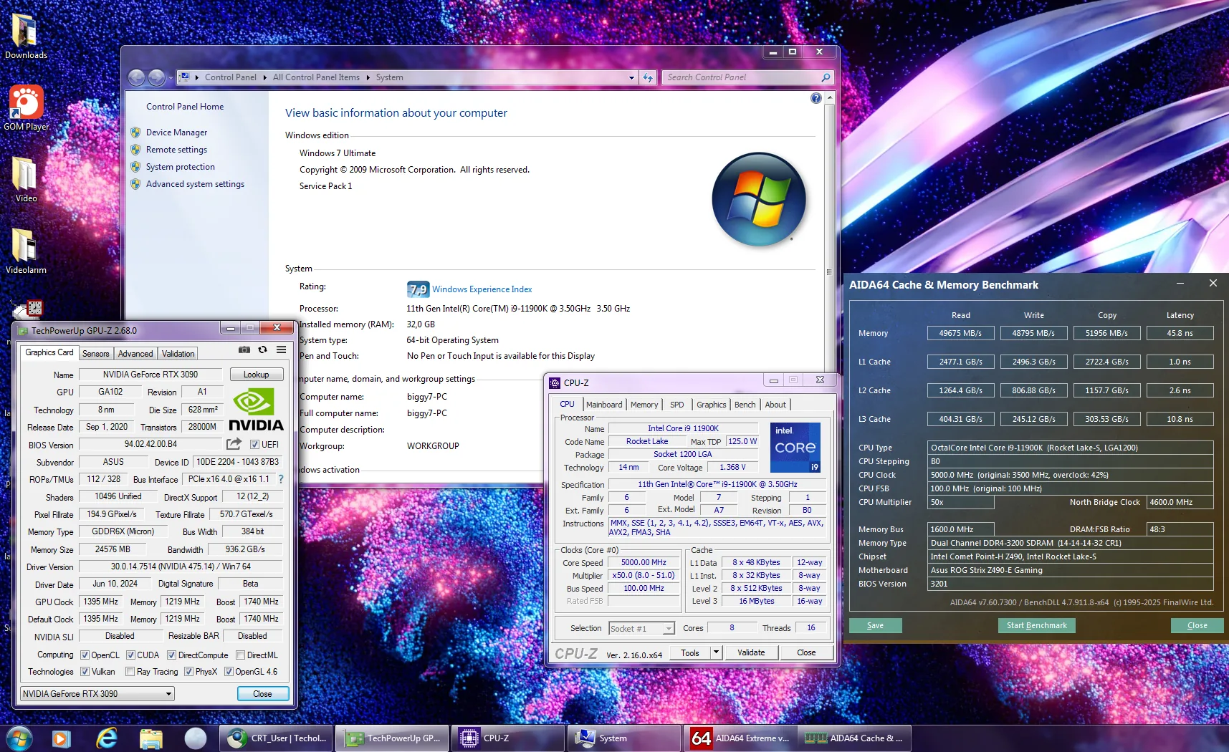Expand breadcrumb arrow after All Control Panel Items
The height and width of the screenshot is (752, 1229).
click(368, 77)
